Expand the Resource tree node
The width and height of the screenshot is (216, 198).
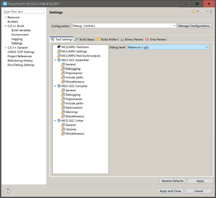[5, 17]
